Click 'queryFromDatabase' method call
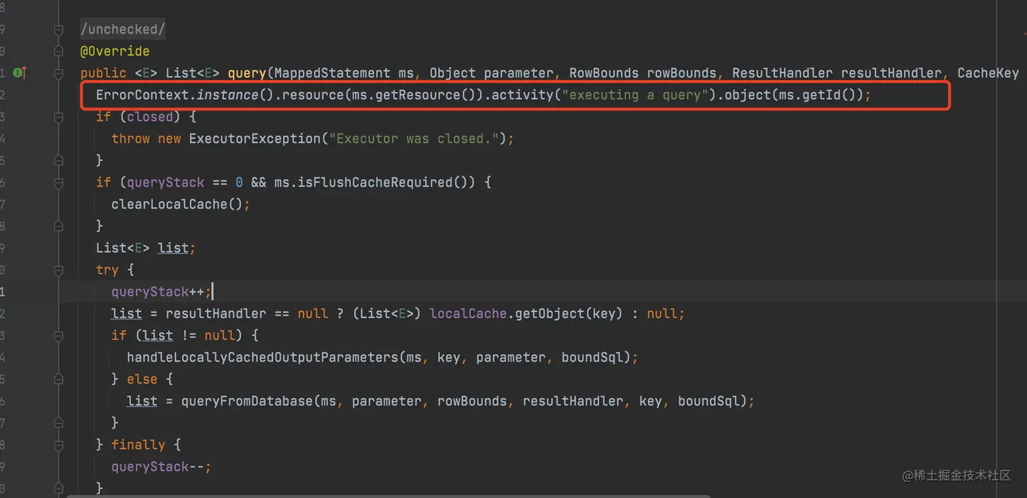The height and width of the screenshot is (498, 1027). [x=247, y=401]
